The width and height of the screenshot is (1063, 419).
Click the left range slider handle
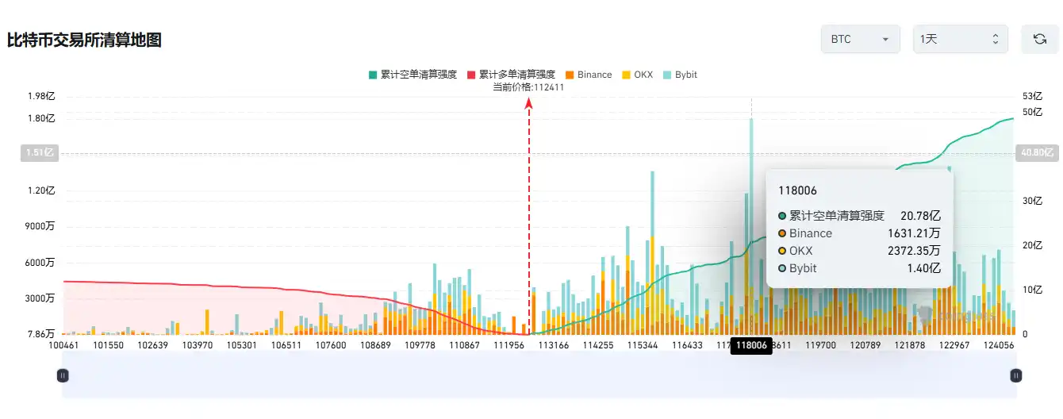(63, 375)
